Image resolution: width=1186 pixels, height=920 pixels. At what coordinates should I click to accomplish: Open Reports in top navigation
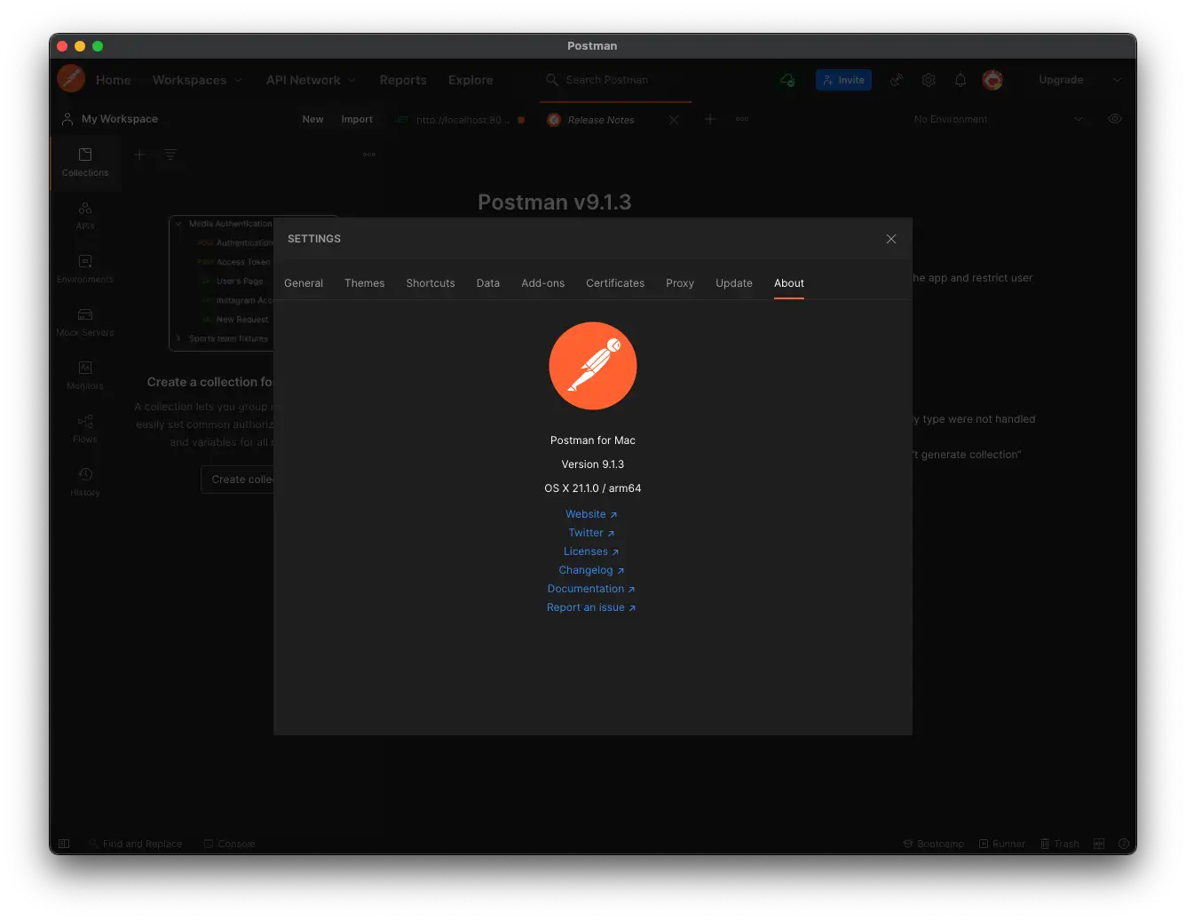(x=403, y=80)
